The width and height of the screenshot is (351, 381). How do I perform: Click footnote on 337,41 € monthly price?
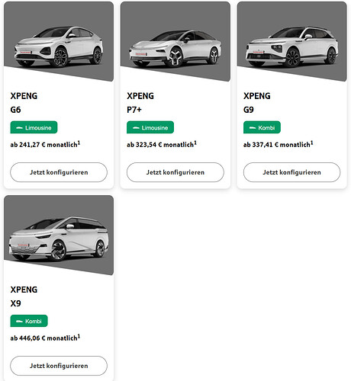[x=312, y=143]
